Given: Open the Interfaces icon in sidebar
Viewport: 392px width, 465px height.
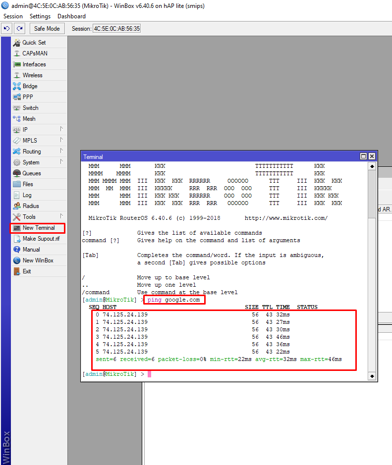Looking at the screenshot, I should pyautogui.click(x=17, y=64).
